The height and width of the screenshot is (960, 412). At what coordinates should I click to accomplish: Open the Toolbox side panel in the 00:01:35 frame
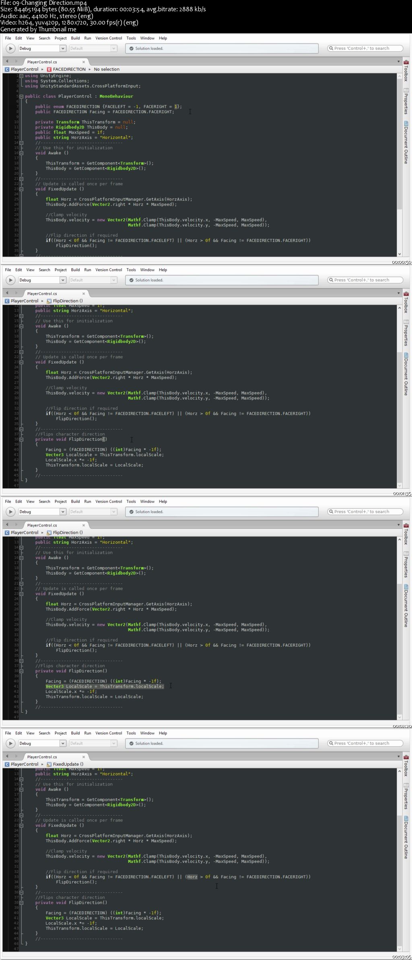pyautogui.click(x=406, y=302)
